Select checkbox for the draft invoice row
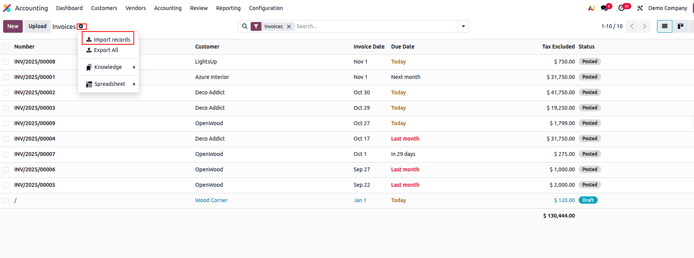This screenshot has width=694, height=258. (x=6, y=201)
